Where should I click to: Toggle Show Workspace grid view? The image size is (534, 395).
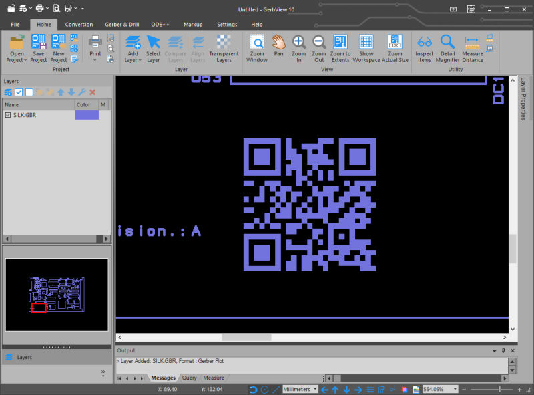click(x=366, y=49)
